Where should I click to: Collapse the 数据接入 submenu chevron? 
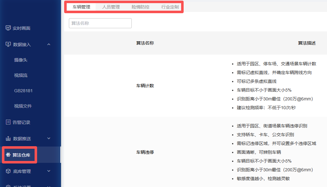[49, 44]
